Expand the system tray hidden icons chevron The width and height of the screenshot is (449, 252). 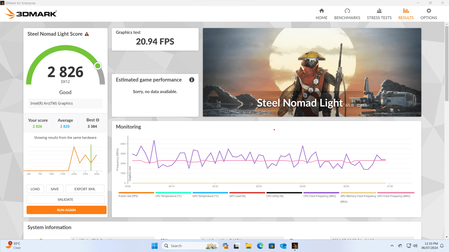(392, 246)
